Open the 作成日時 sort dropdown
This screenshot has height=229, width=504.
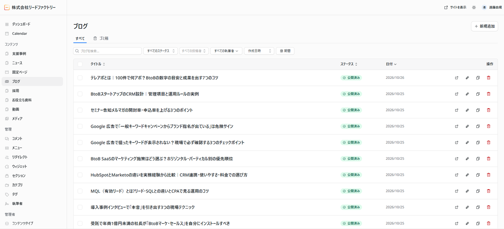pos(259,51)
